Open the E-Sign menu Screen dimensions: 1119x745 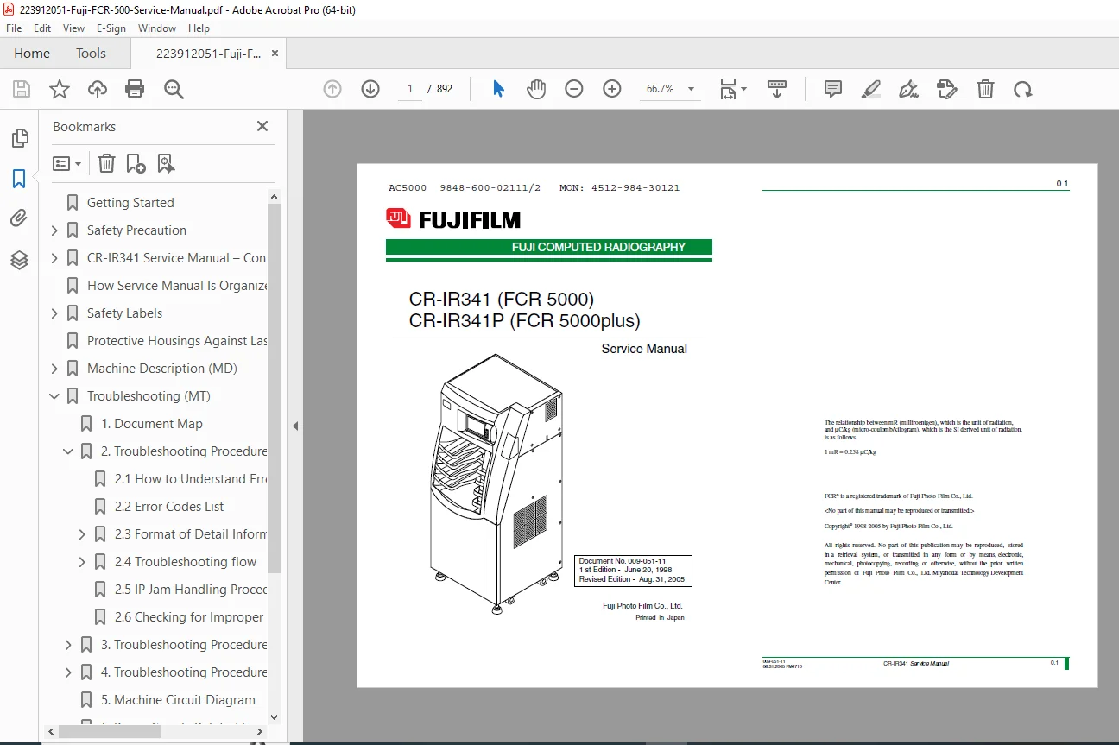(x=111, y=28)
